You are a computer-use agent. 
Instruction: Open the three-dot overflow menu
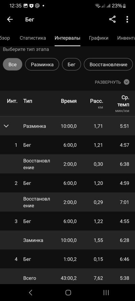coord(127,19)
